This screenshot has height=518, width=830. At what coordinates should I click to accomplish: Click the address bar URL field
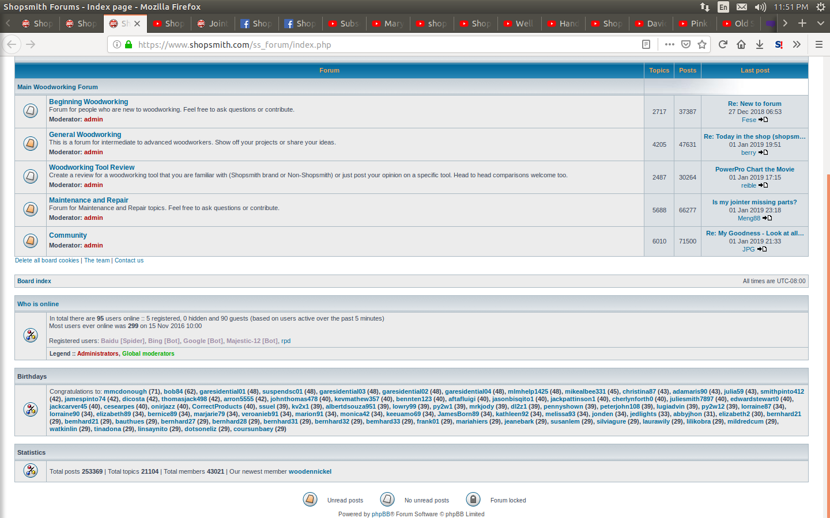pyautogui.click(x=386, y=44)
